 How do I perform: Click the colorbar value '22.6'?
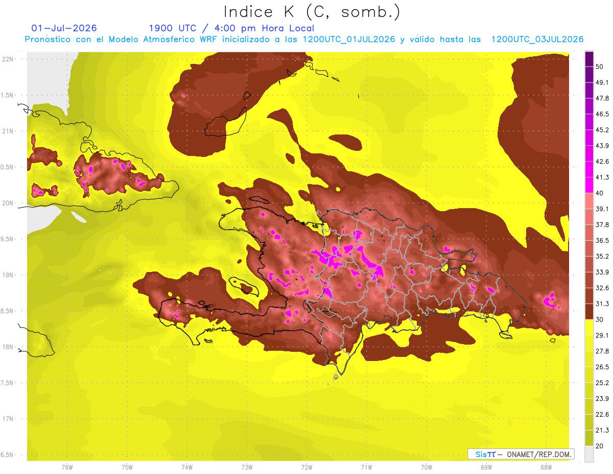point(602,415)
